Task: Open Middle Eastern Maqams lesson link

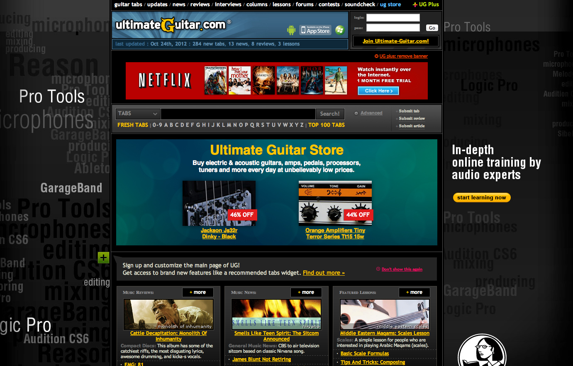Action: 385,333
